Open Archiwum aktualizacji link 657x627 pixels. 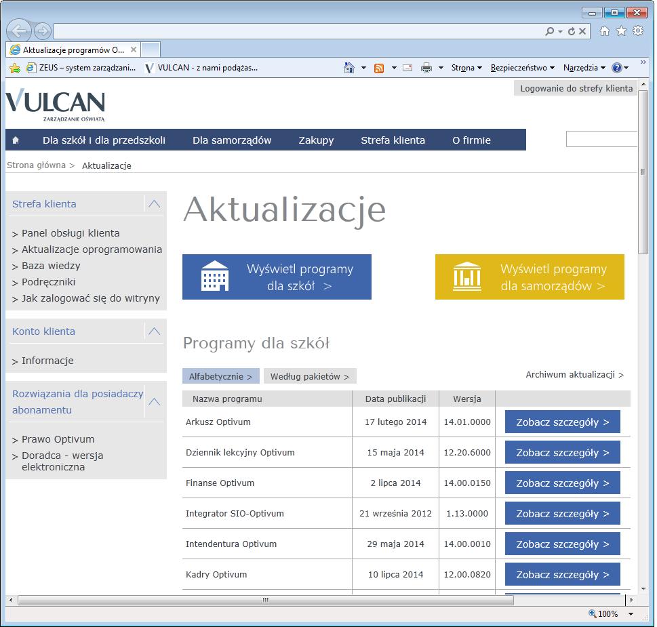[x=574, y=374]
